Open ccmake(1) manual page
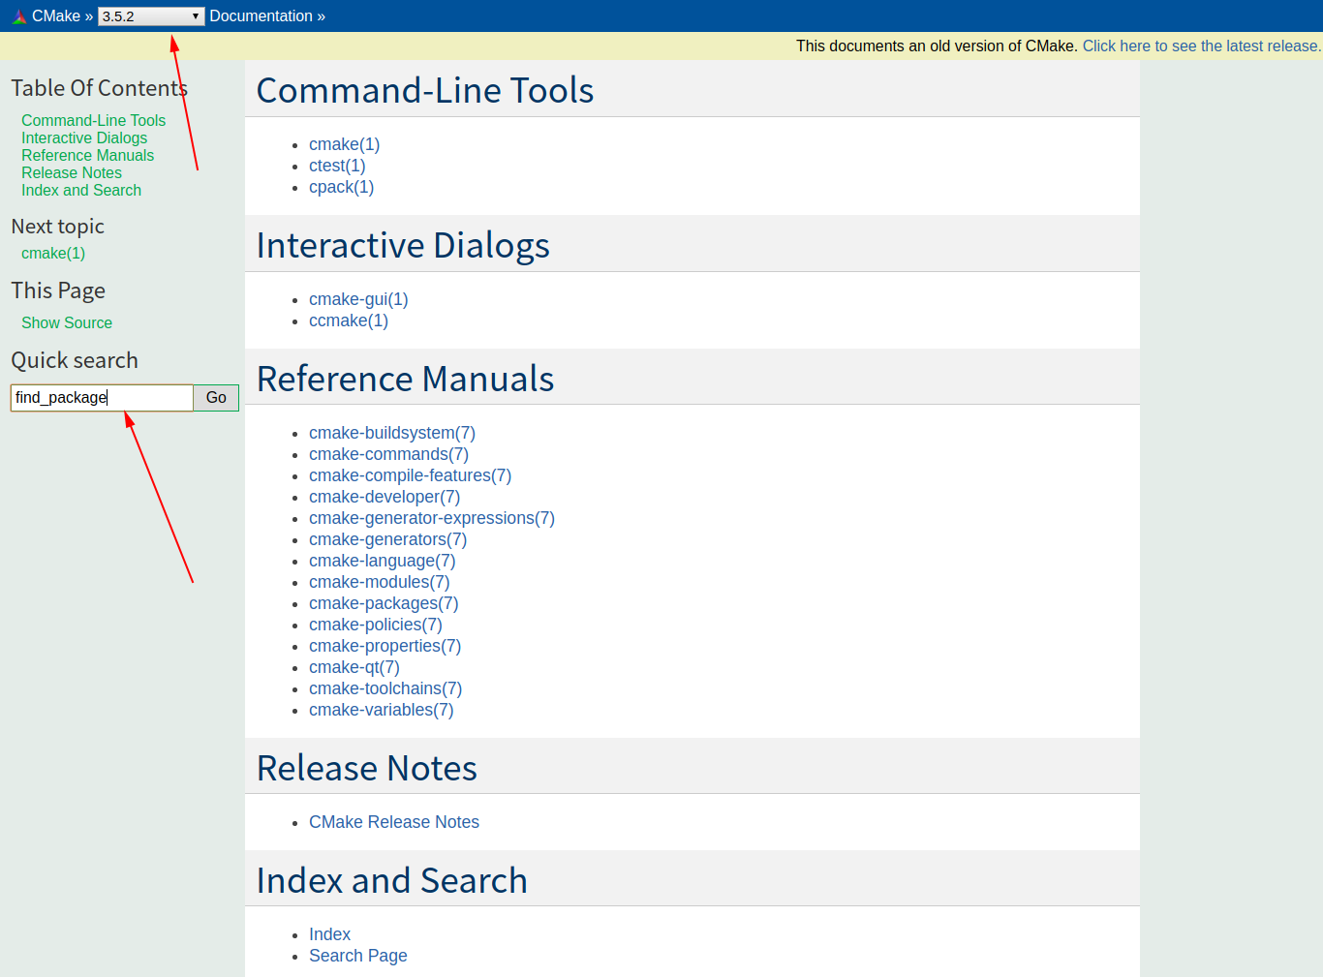 [349, 321]
